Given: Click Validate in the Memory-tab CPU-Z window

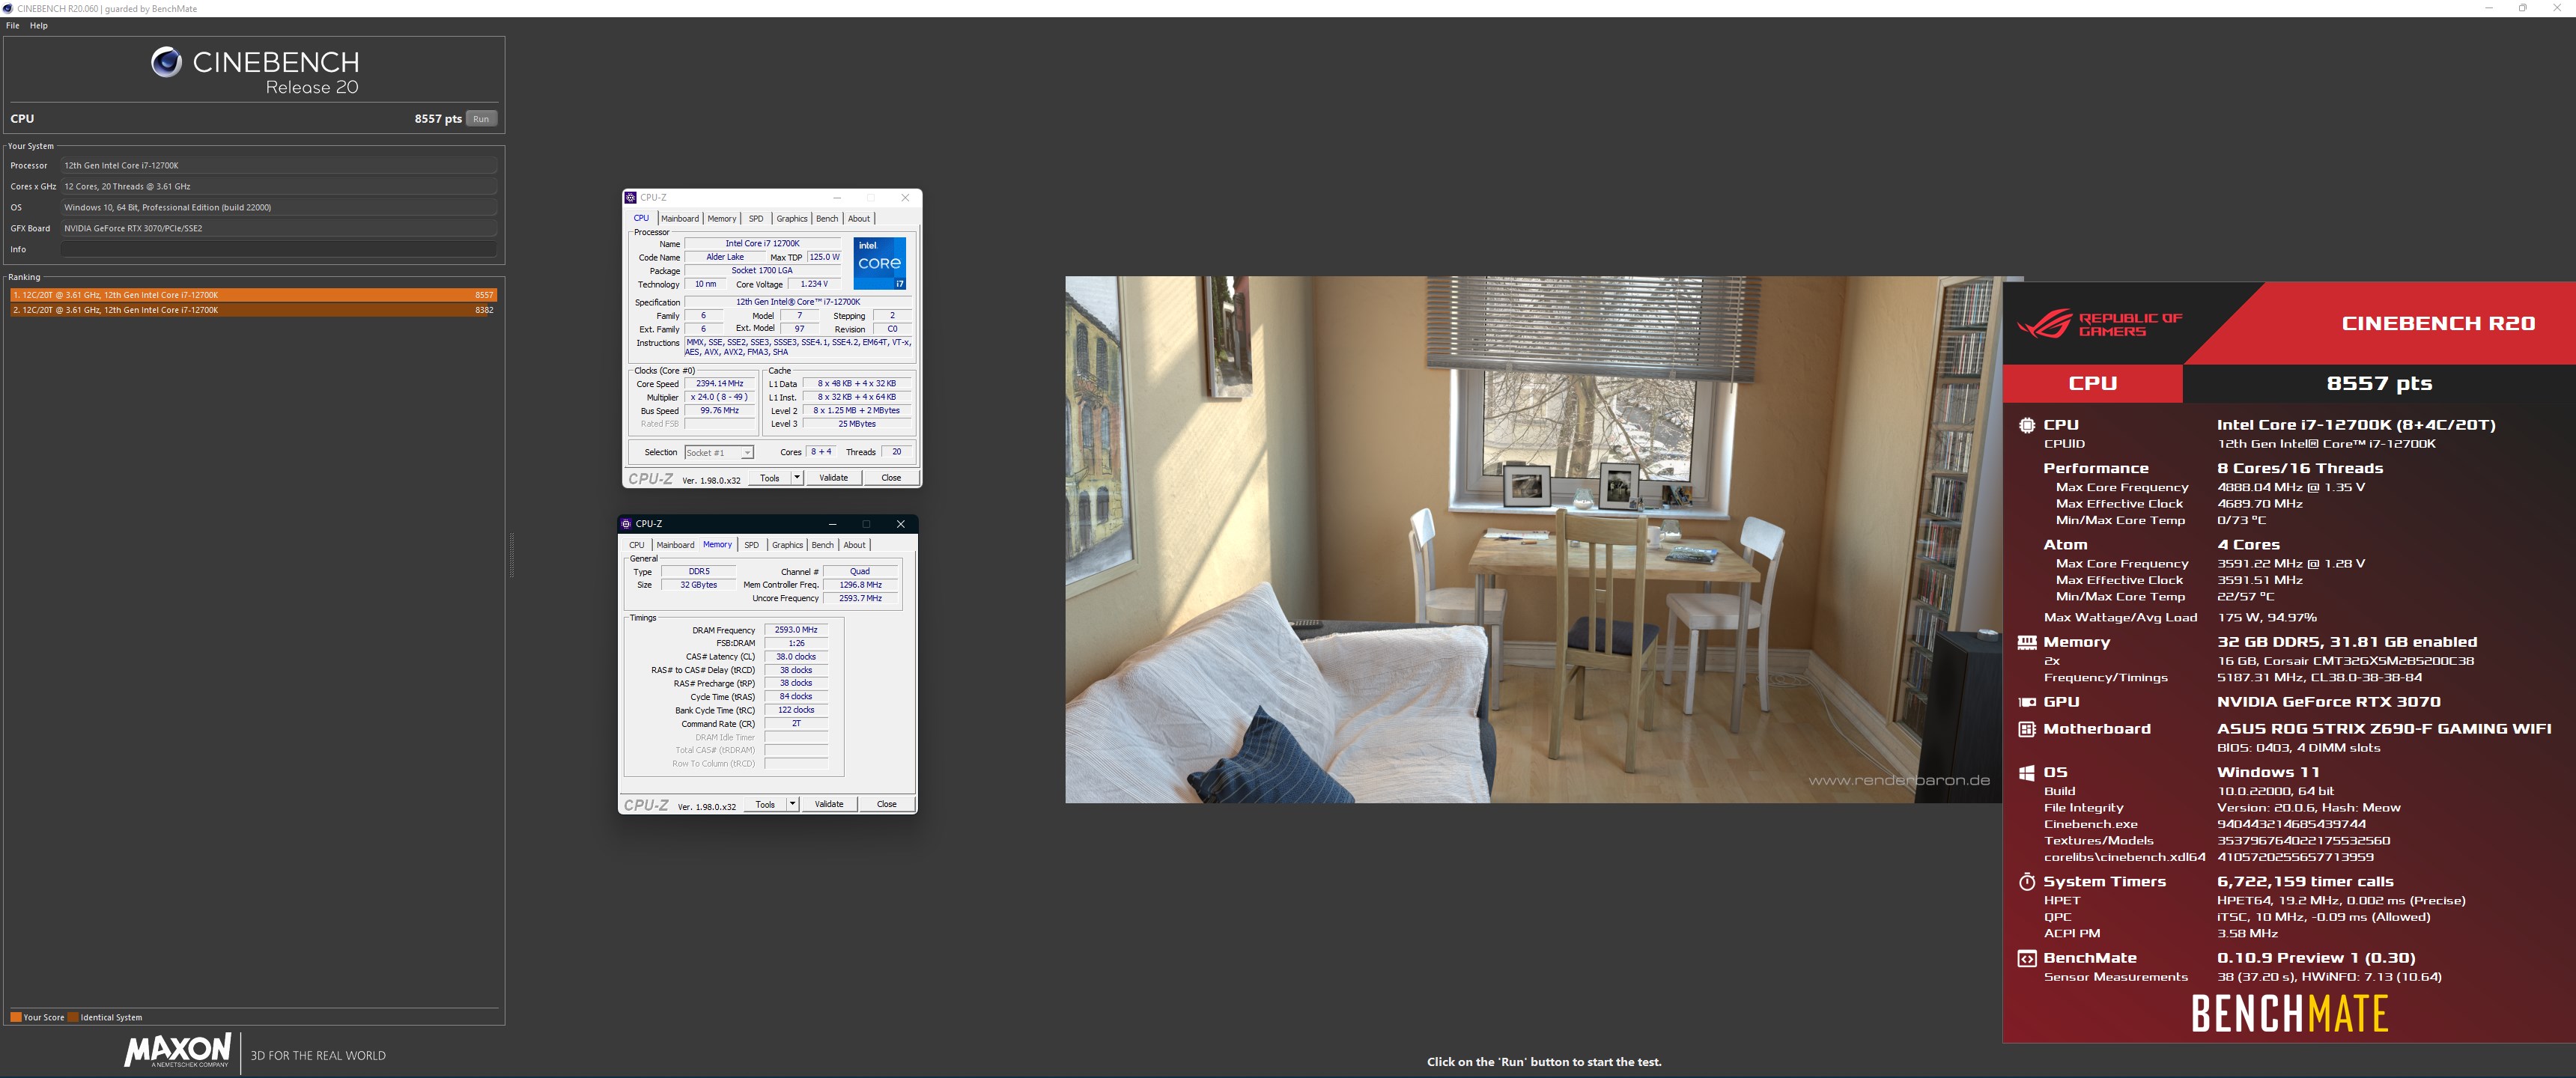Looking at the screenshot, I should coord(829,804).
